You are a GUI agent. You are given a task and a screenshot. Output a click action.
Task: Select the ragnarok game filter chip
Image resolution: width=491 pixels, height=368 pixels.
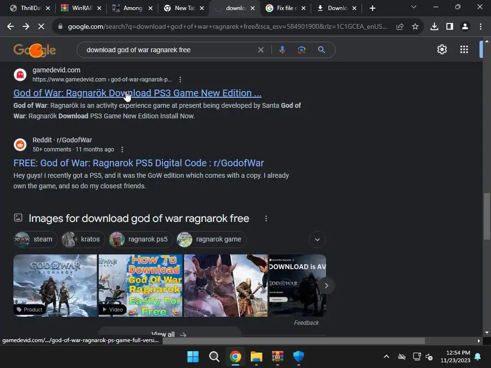211,240
